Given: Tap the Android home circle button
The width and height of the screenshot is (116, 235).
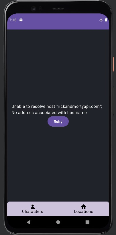Looking at the screenshot, I should (x=58, y=222).
